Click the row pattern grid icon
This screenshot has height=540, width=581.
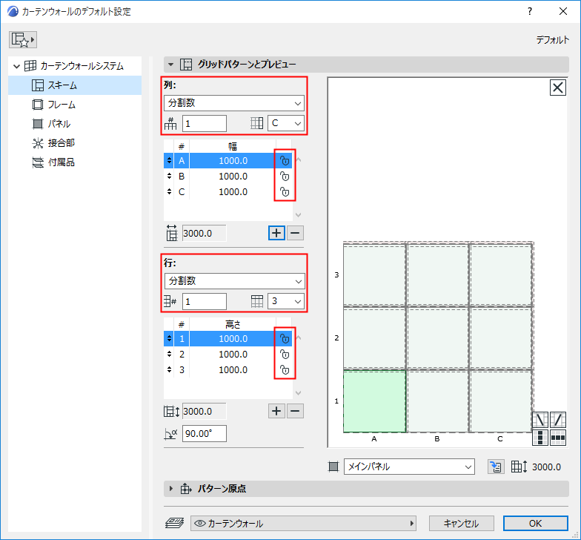(256, 301)
